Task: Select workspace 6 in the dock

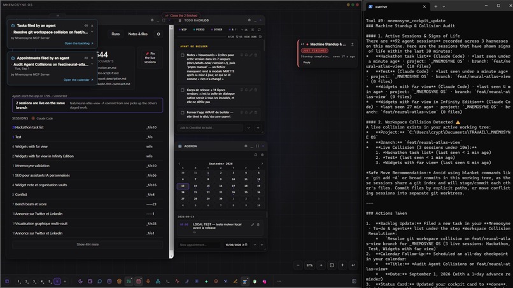Action: point(57,281)
